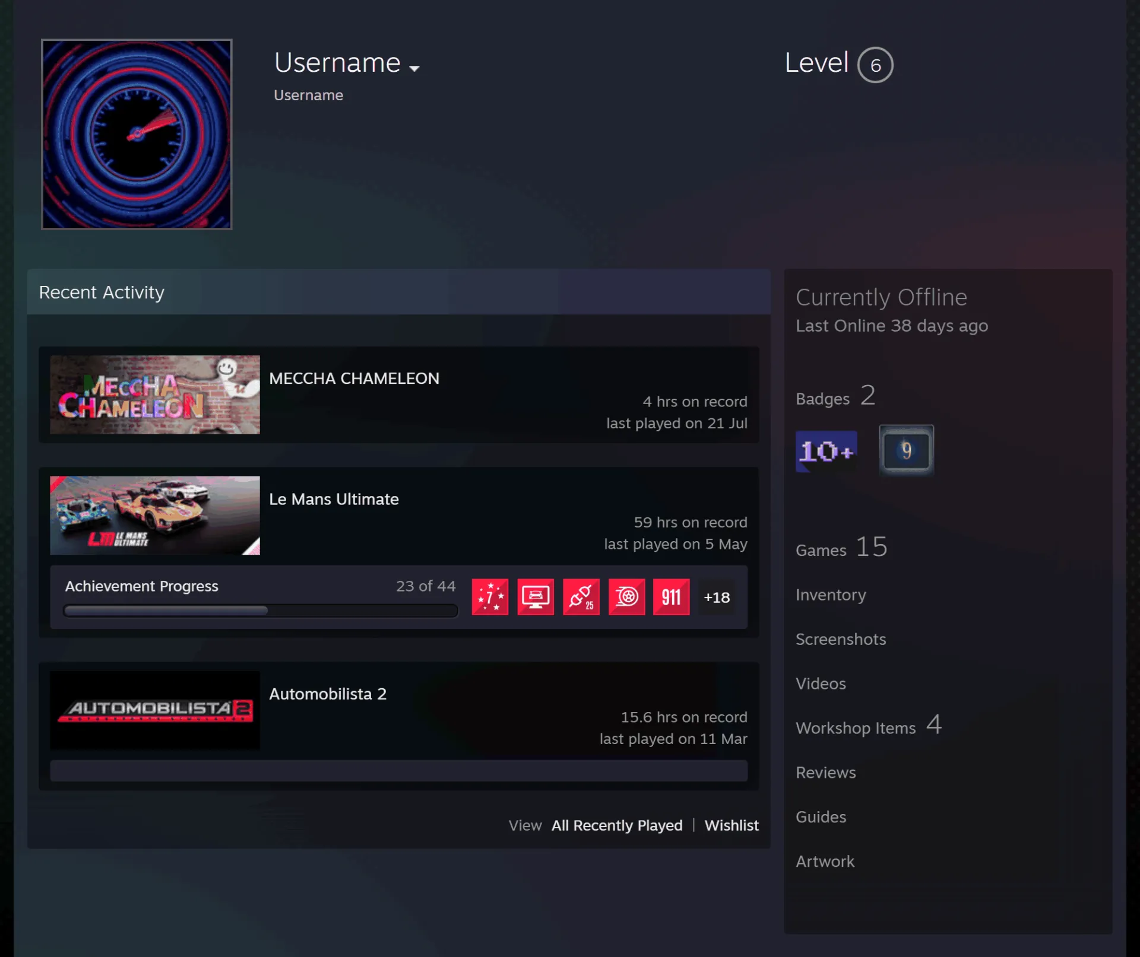
Task: Open the Wishlist link
Action: 731,825
